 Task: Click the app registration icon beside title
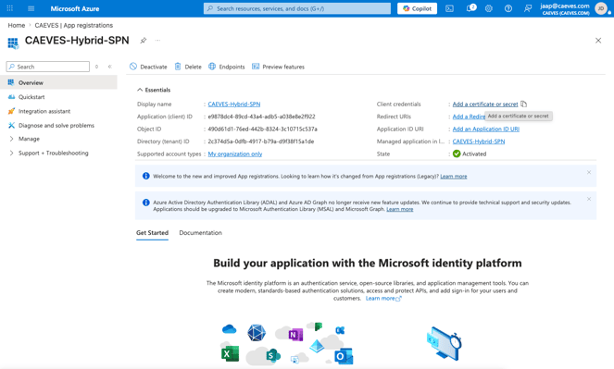tap(13, 43)
